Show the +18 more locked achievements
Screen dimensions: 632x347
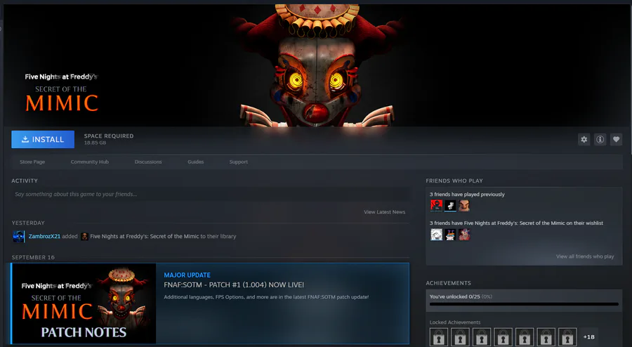point(589,337)
